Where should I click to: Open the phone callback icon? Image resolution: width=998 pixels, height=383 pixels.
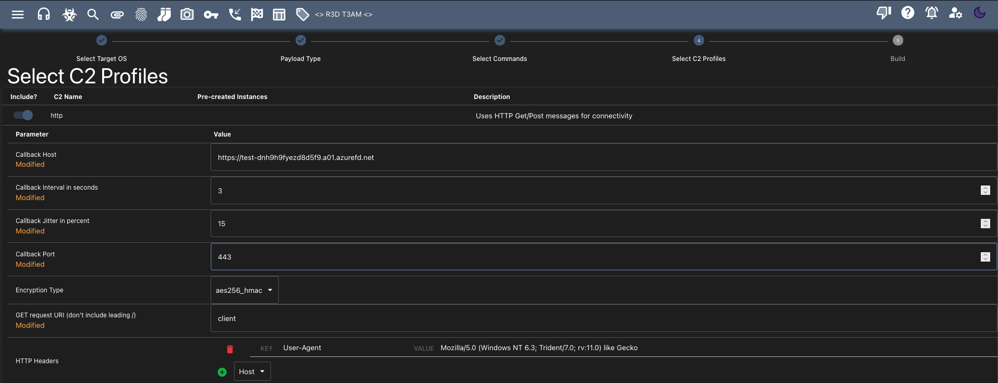coord(235,14)
